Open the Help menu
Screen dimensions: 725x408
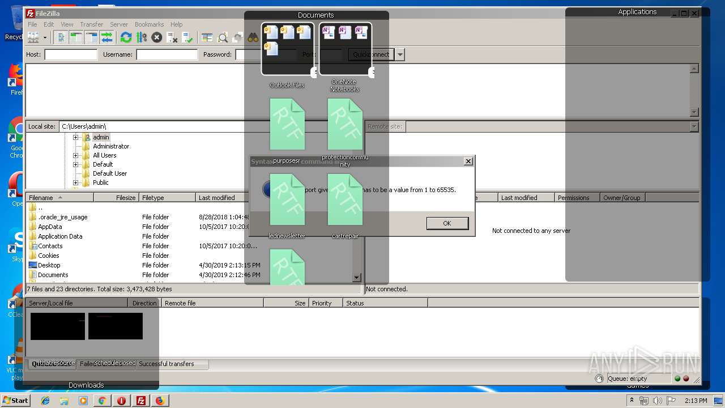coord(177,24)
